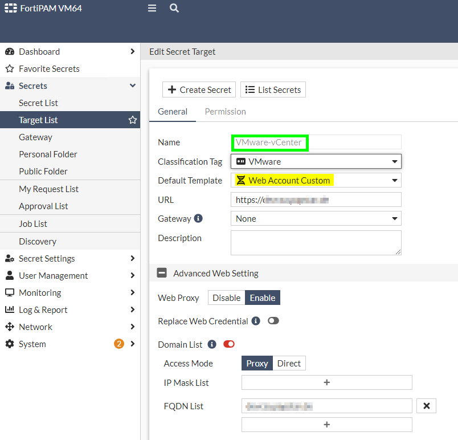Click the Replace Web Credential info icon
This screenshot has width=458, height=440.
click(256, 321)
